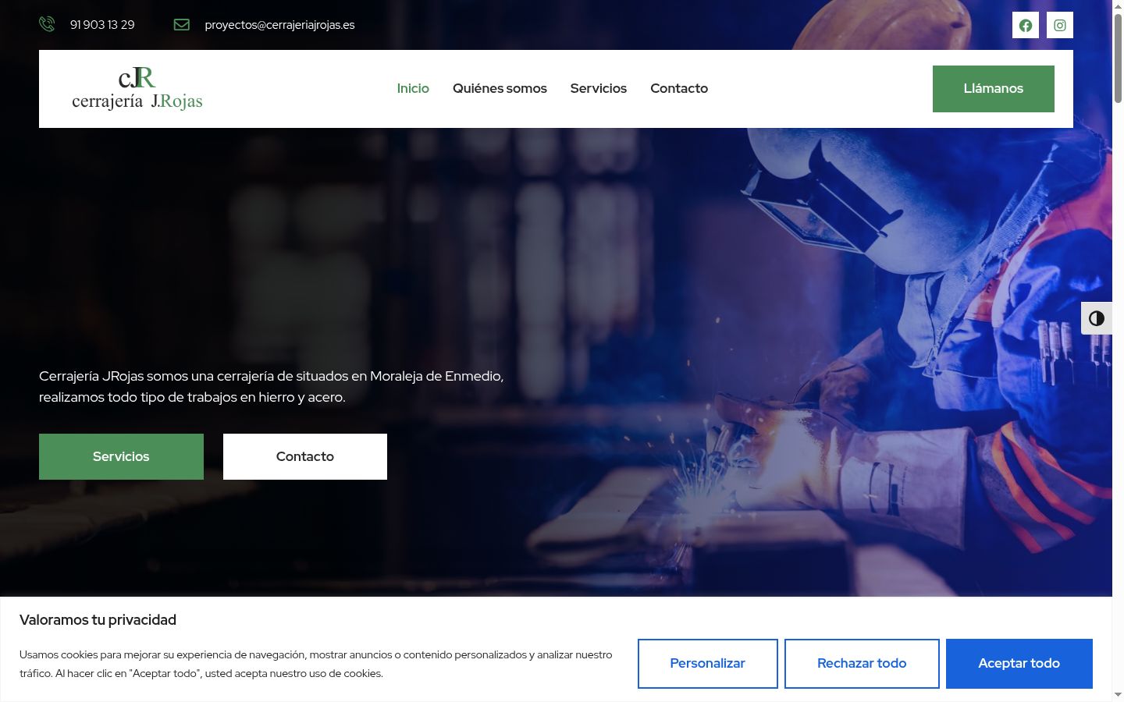Click the envelope email icon
Image resolution: width=1124 pixels, height=702 pixels.
182,24
